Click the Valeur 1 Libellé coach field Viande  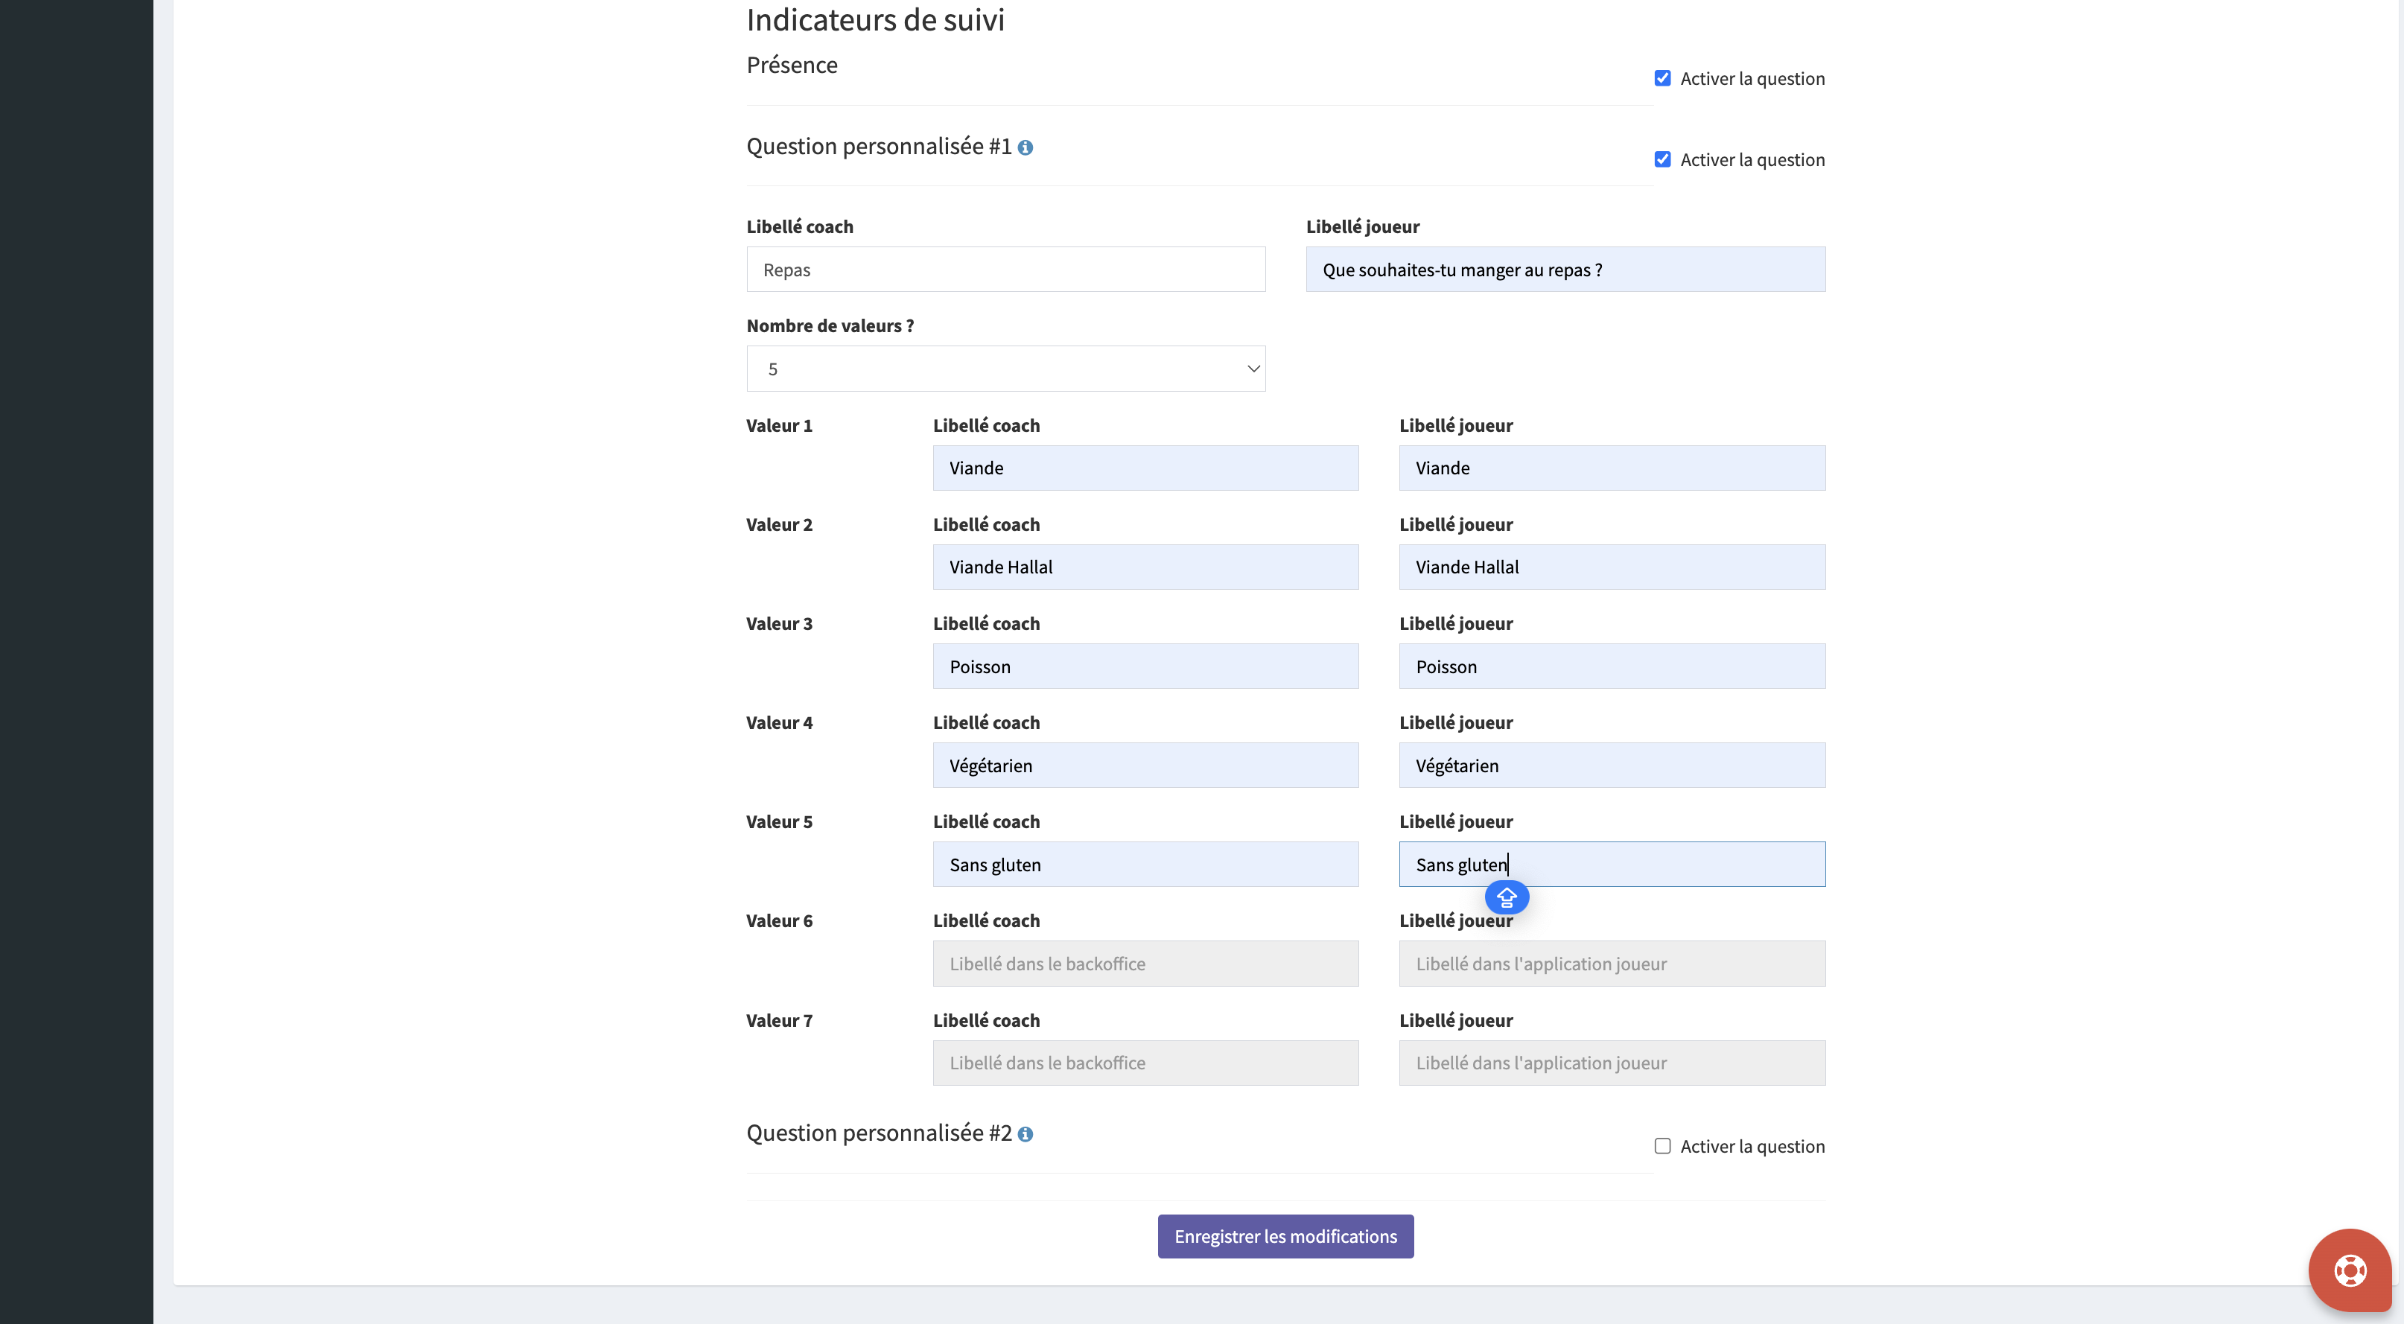coord(1145,468)
